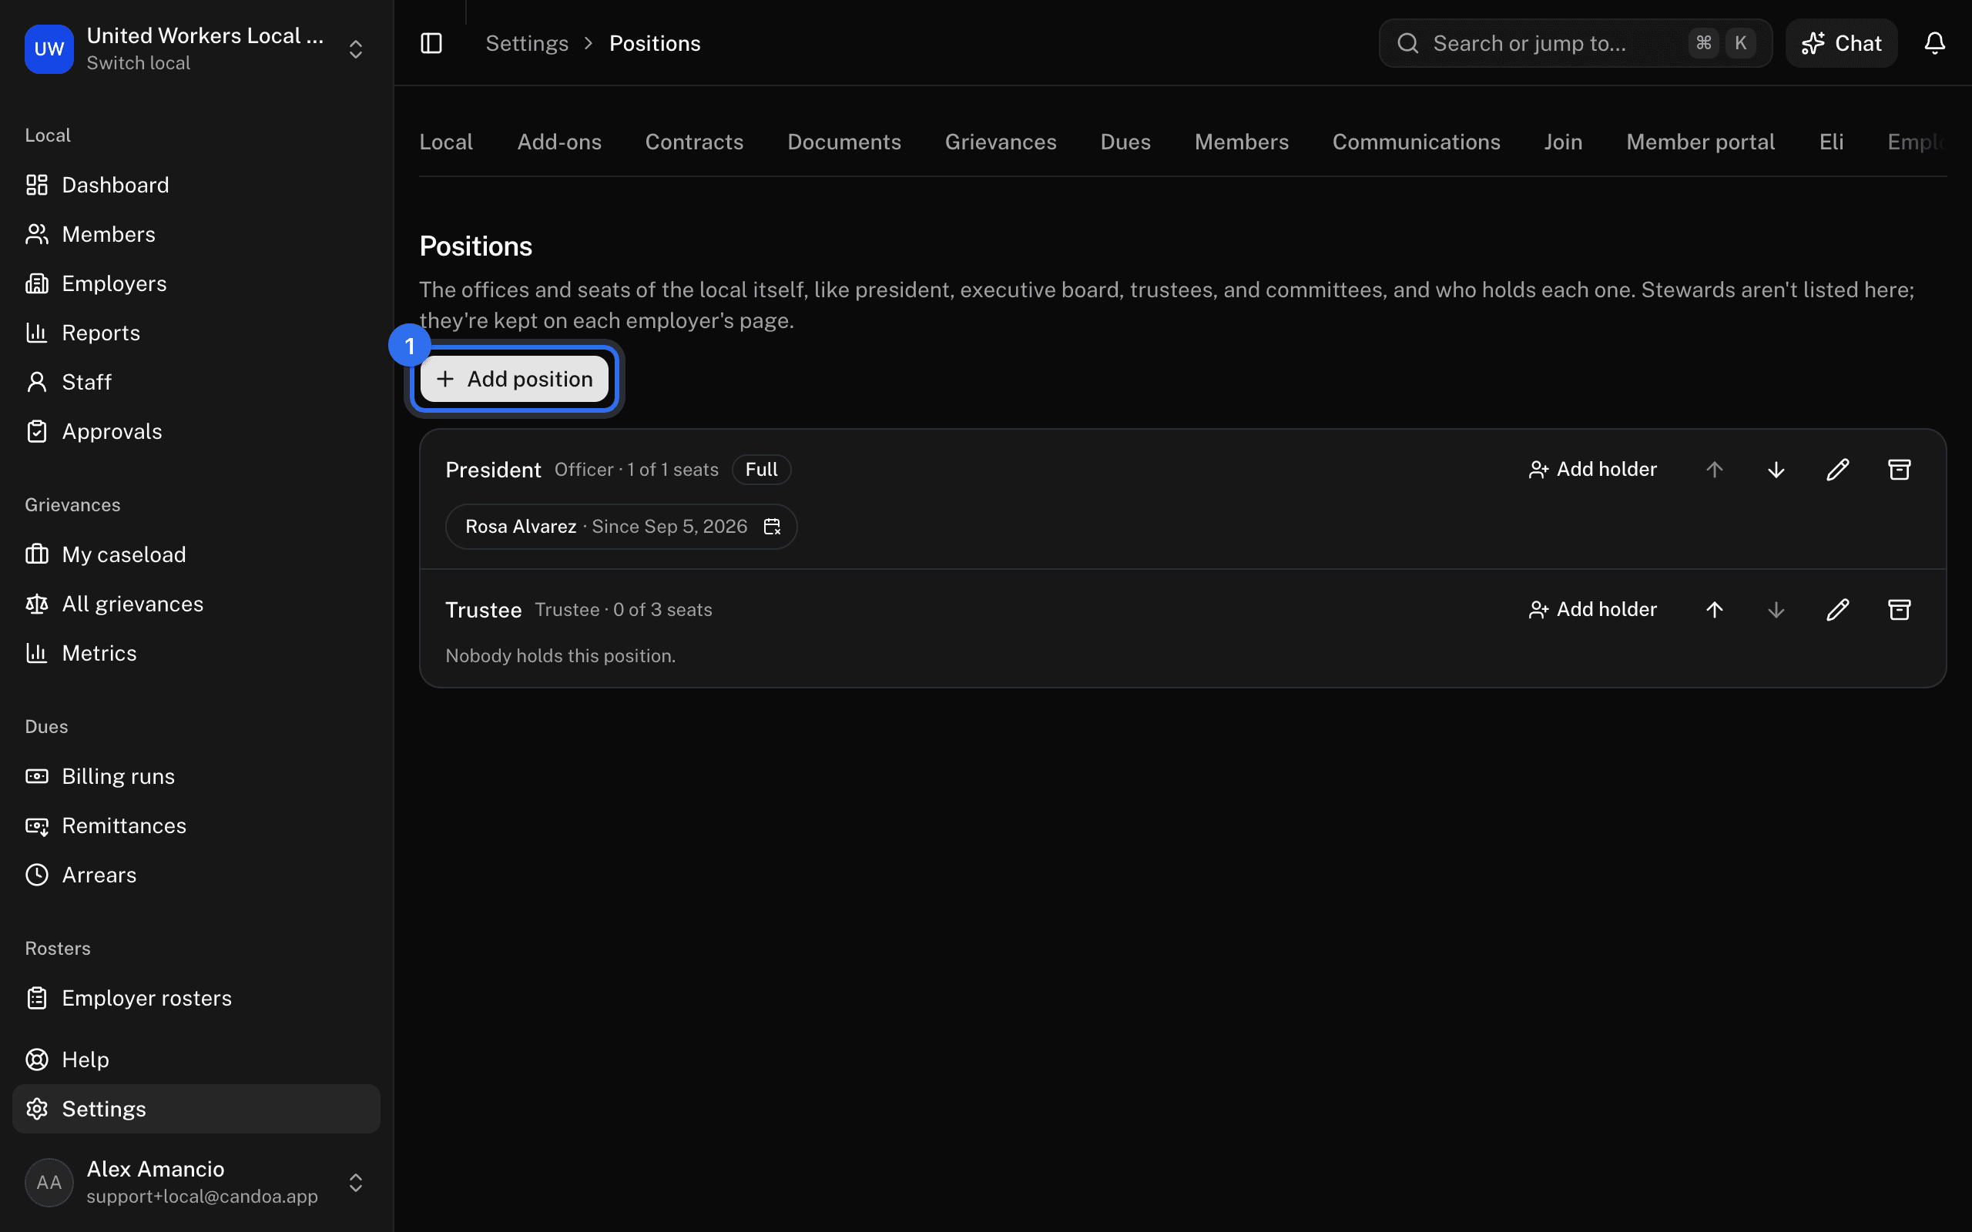The height and width of the screenshot is (1232, 1972).
Task: Open Billing runs
Action: (196, 776)
